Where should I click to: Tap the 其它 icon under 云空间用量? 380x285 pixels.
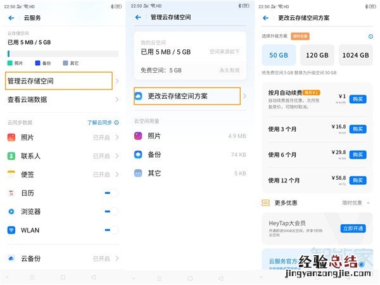(x=138, y=173)
